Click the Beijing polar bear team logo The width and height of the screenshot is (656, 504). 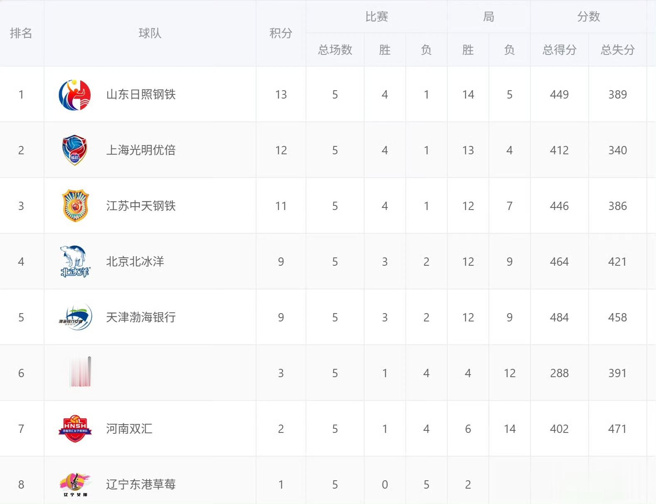(x=75, y=262)
